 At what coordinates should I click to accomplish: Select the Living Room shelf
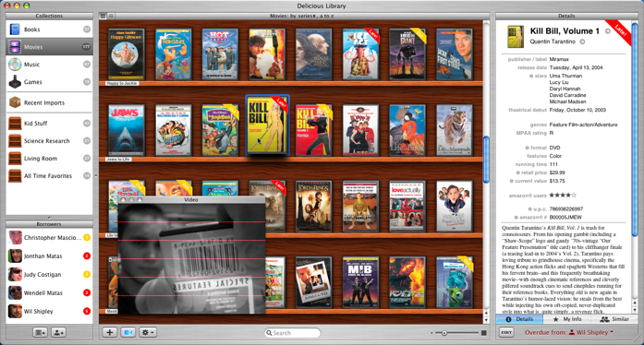coord(49,159)
